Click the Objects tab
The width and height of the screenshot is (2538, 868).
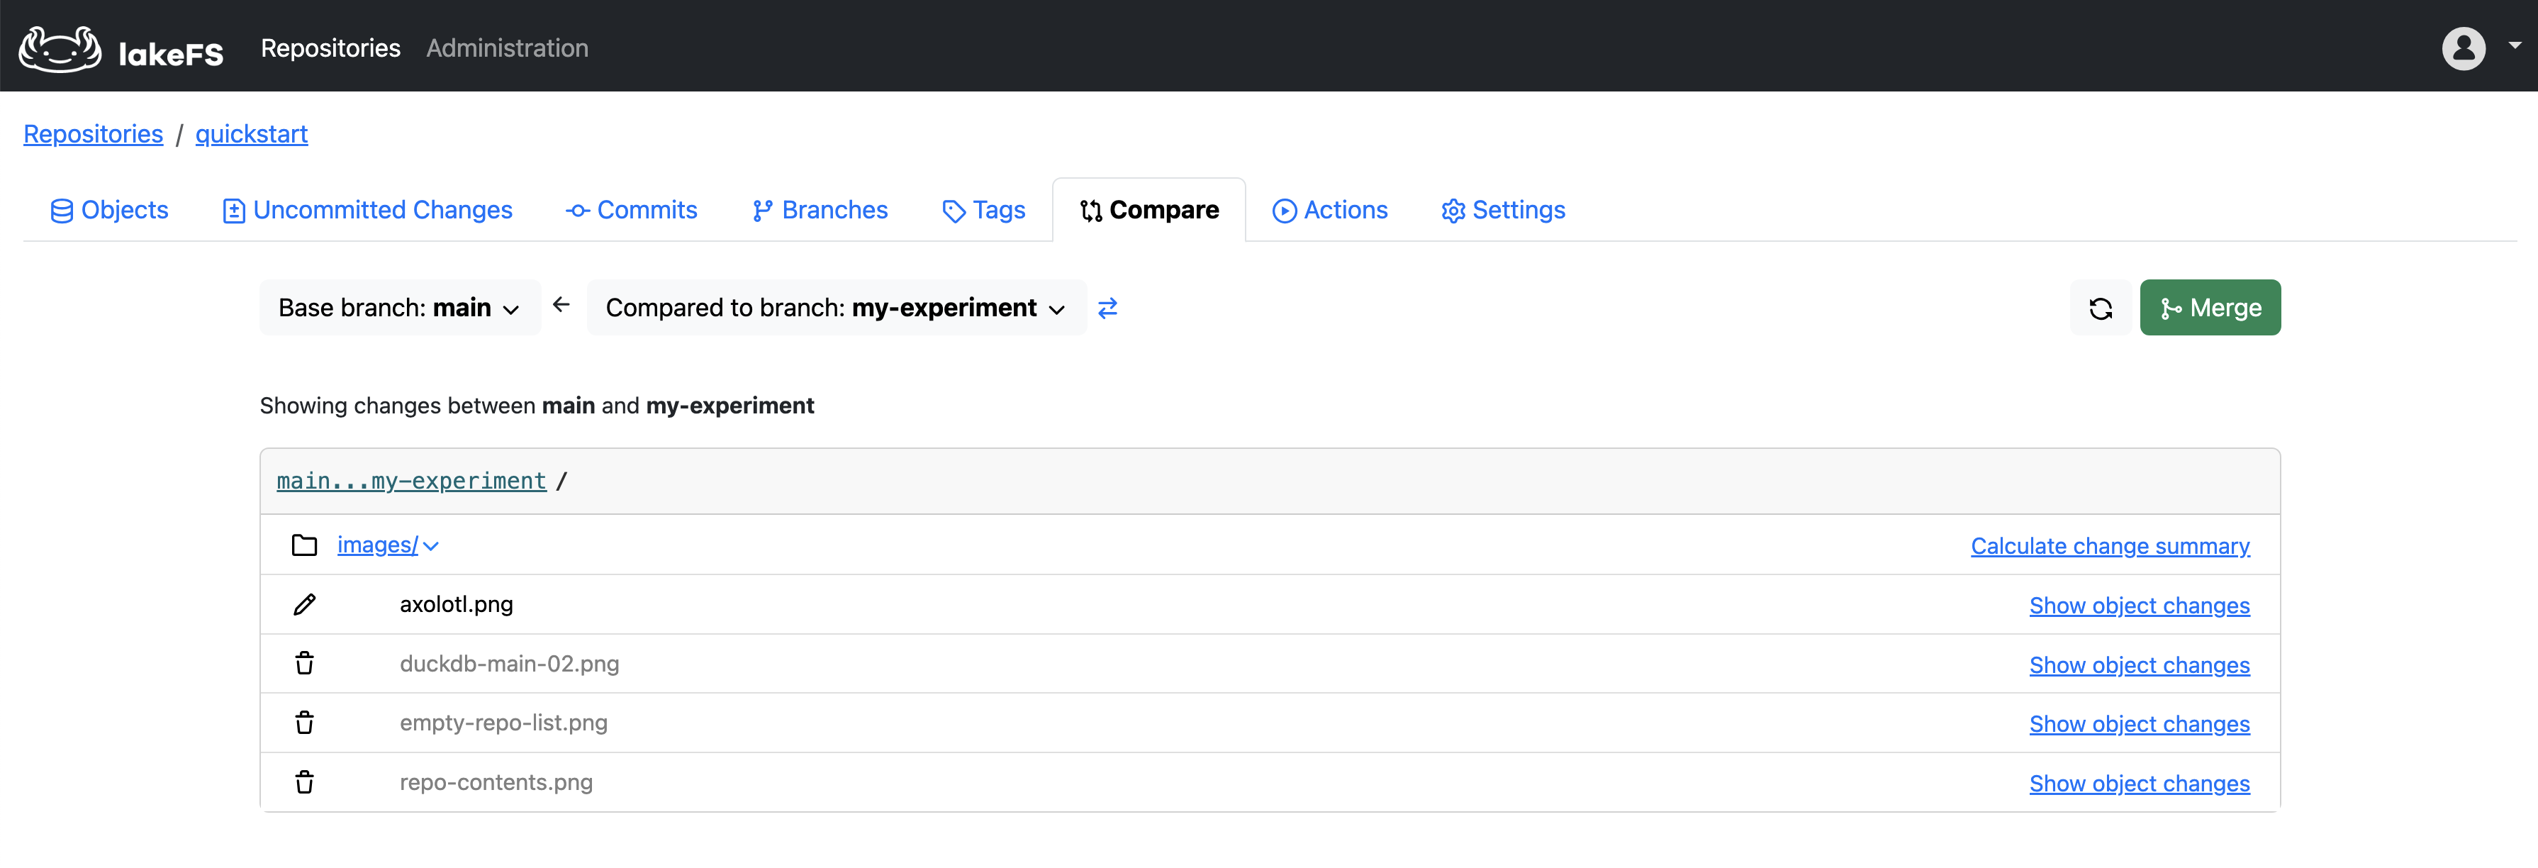tap(107, 209)
